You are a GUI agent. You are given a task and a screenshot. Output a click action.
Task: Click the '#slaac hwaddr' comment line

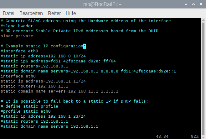click(17, 26)
